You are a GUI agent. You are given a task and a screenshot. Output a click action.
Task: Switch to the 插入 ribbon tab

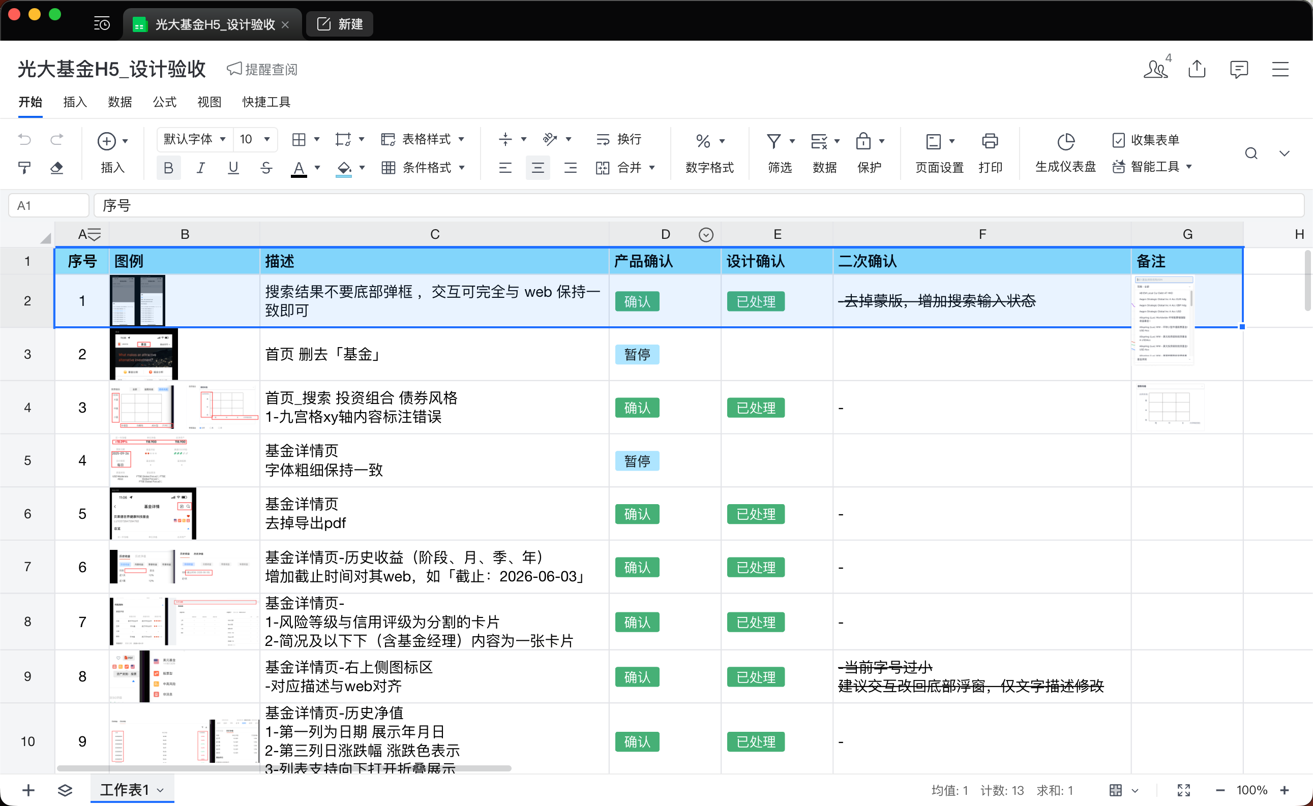click(x=75, y=102)
